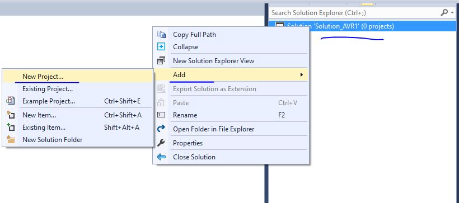459x203 pixels.
Task: Click the Rename icon in context menu
Action: [x=161, y=115]
